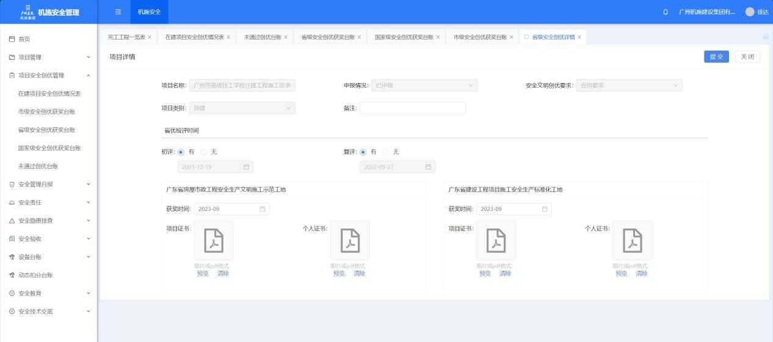
Task: Open the notification bell icon
Action: [x=665, y=12]
